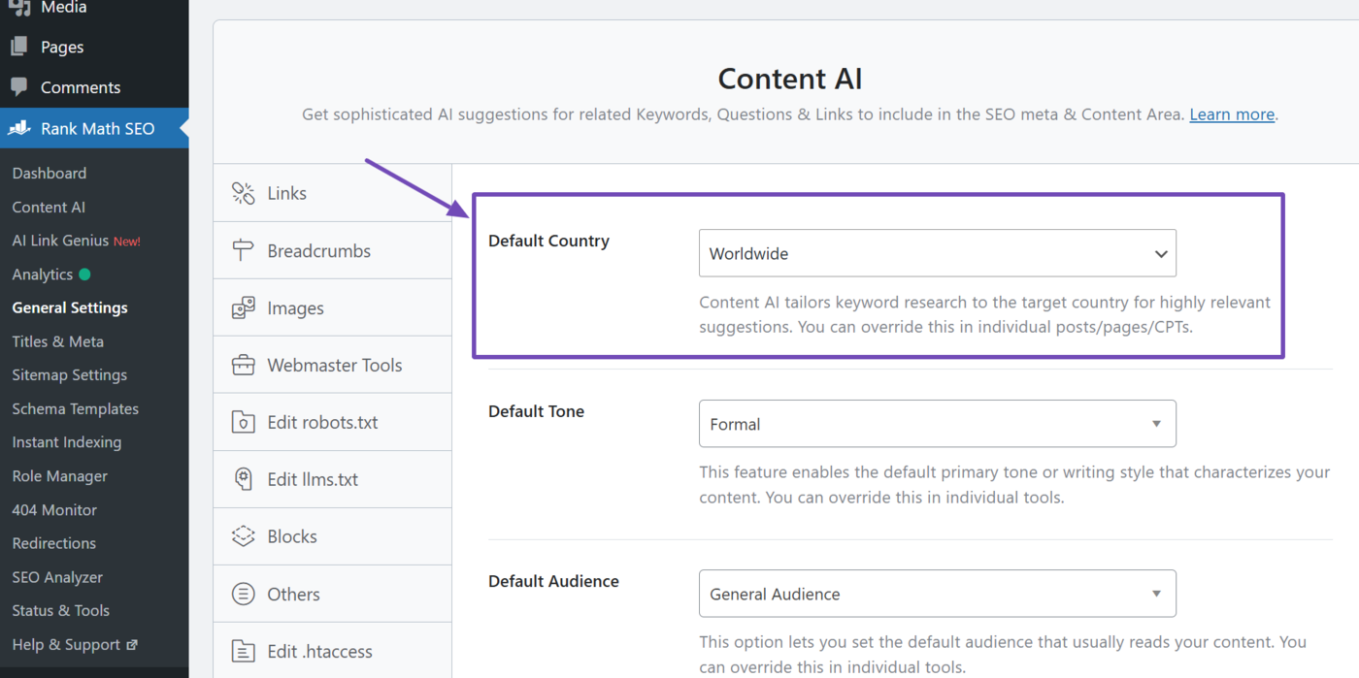This screenshot has width=1359, height=678.
Task: Switch to the Images settings tab
Action: [x=333, y=307]
